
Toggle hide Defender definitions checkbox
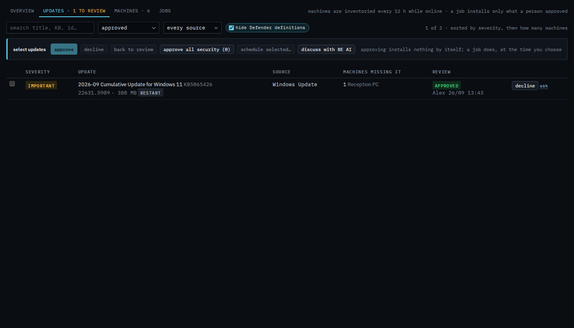(x=232, y=28)
